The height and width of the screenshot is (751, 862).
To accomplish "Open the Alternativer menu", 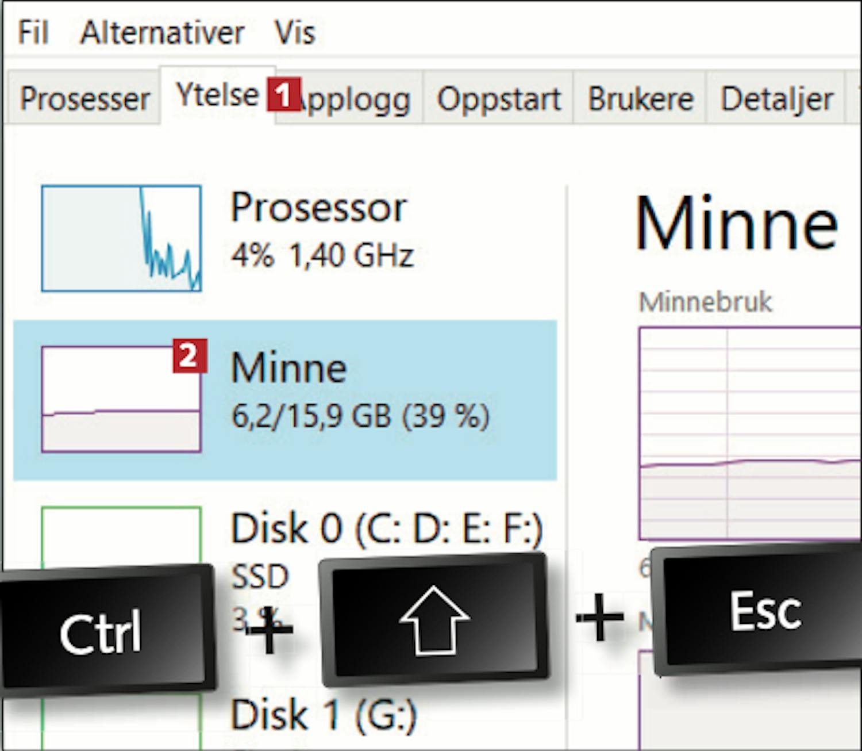I will [x=162, y=32].
